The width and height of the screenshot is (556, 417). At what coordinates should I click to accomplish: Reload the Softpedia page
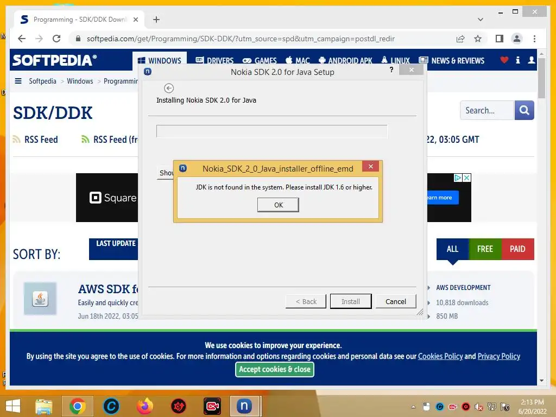coord(56,39)
